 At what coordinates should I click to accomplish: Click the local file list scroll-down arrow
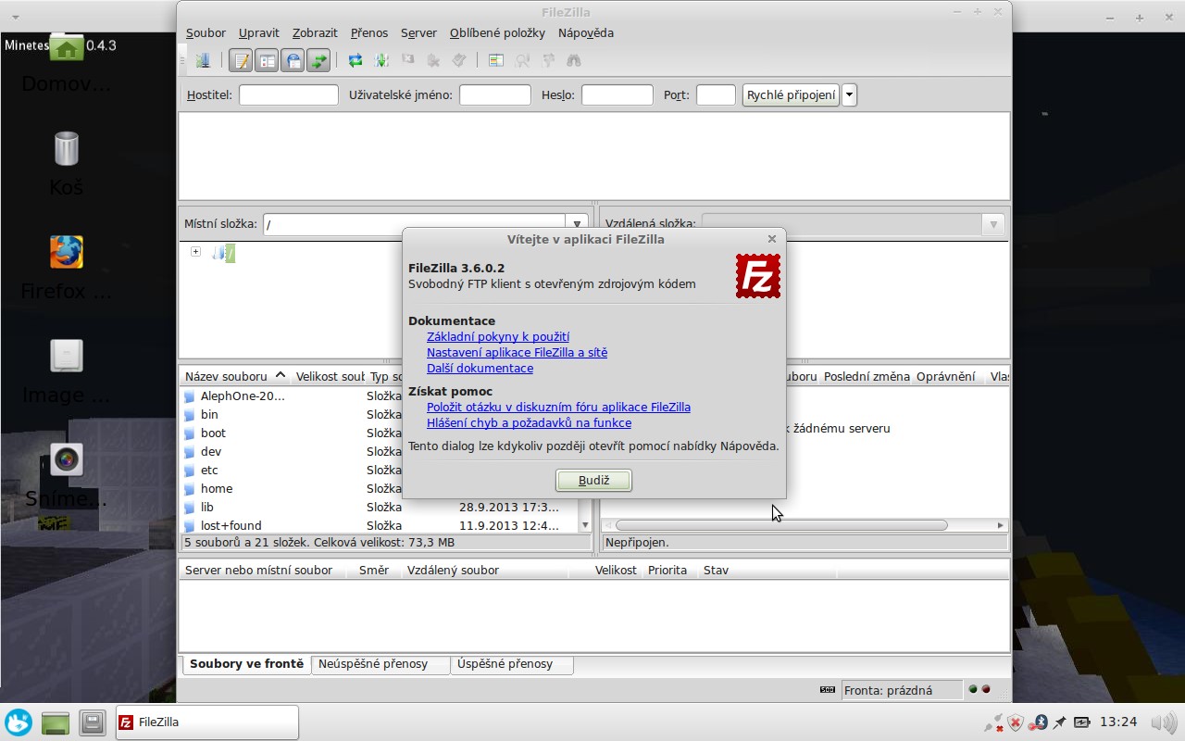584,525
